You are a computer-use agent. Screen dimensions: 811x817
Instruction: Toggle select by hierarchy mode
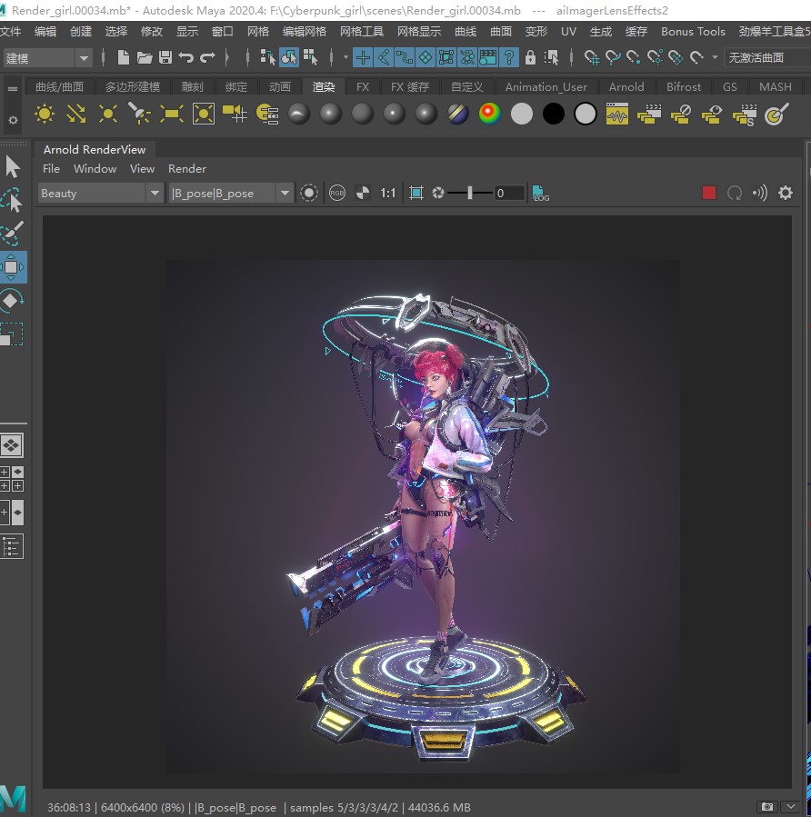(267, 56)
